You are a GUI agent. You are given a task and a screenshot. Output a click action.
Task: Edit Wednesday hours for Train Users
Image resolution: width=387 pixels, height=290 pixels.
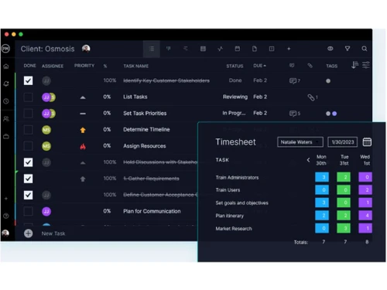click(365, 190)
